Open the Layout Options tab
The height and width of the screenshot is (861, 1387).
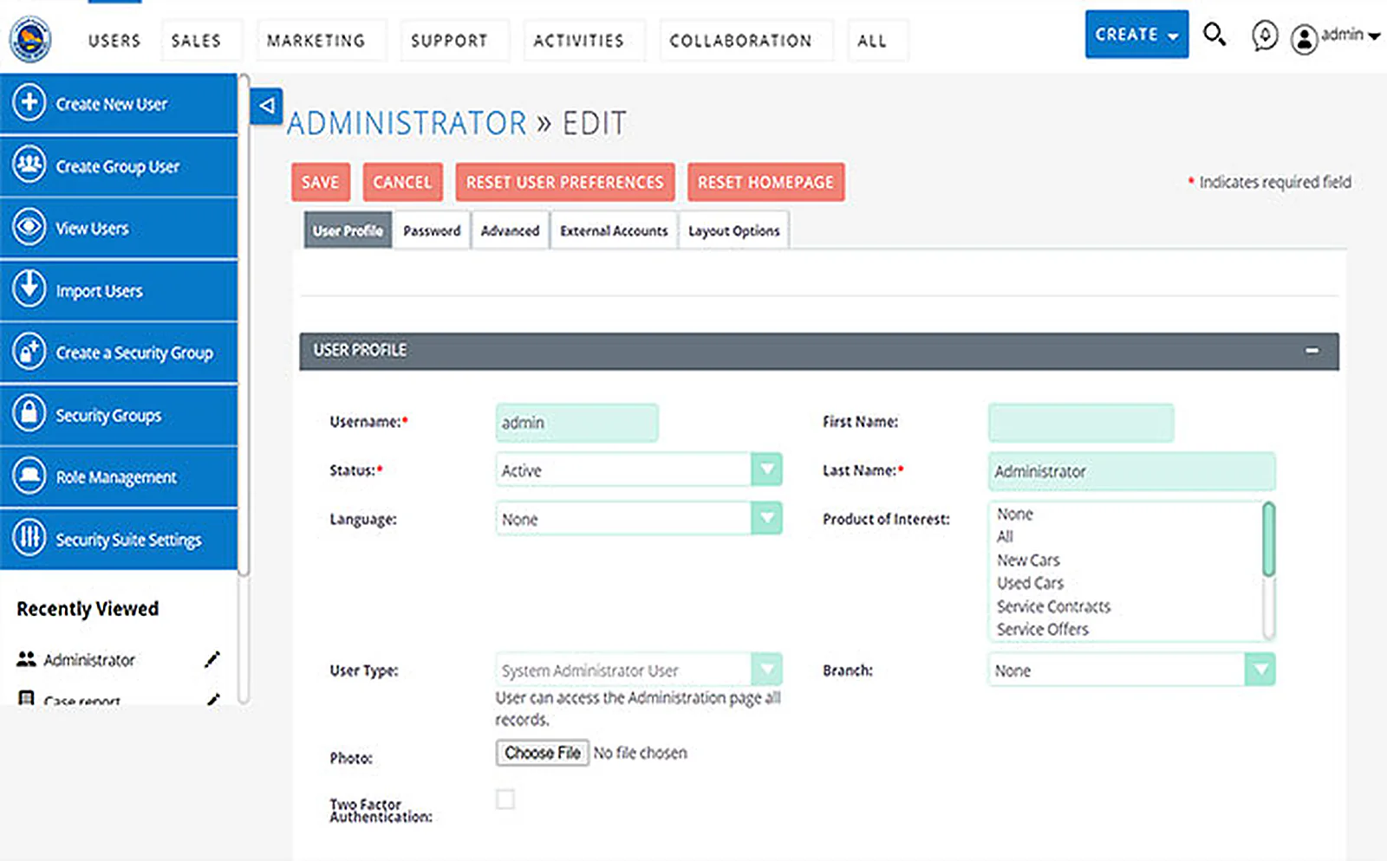pos(733,230)
